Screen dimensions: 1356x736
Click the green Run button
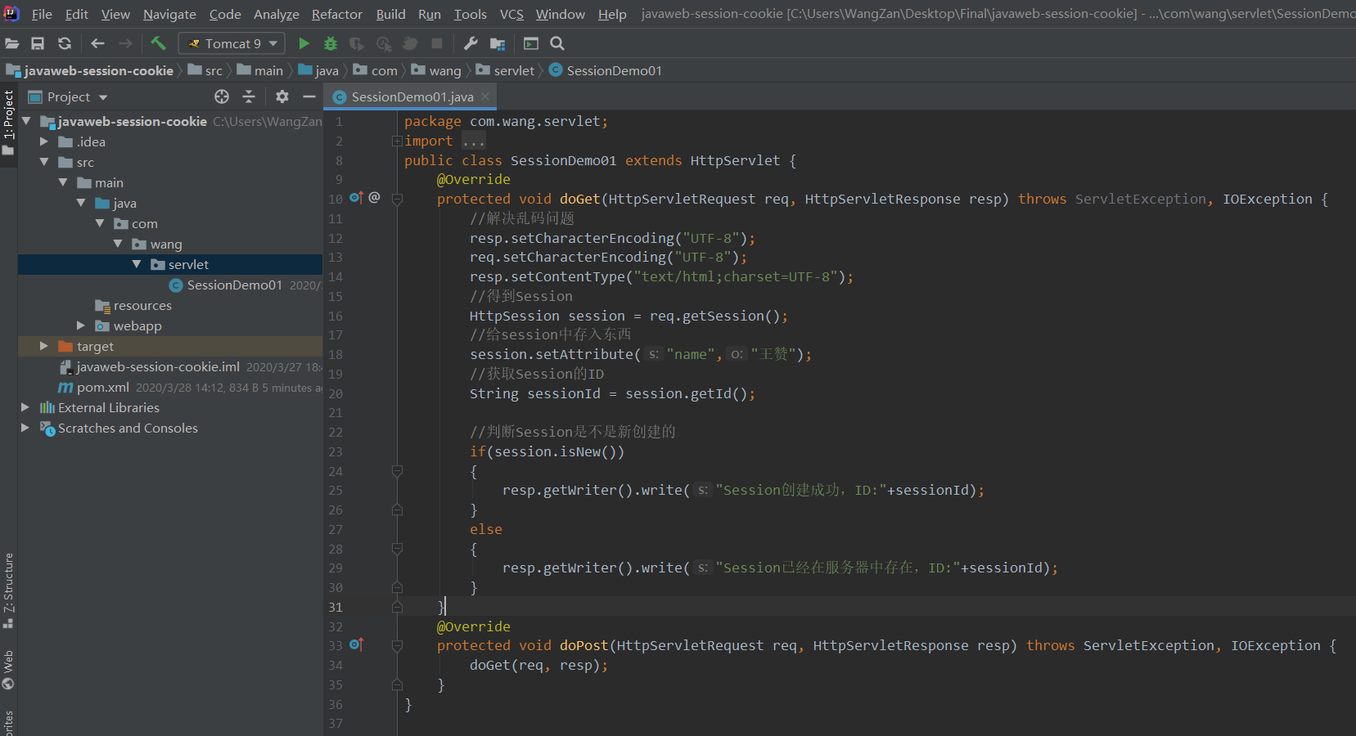pos(304,43)
